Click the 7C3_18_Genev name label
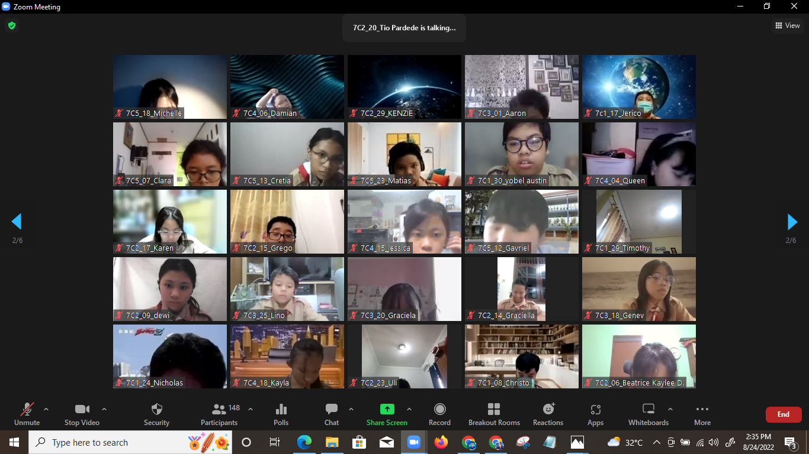This screenshot has height=454, width=809. coord(619,315)
